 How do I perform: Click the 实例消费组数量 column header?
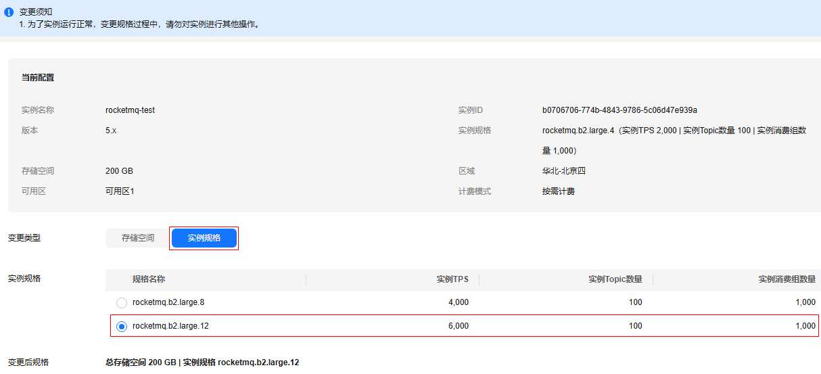[787, 279]
